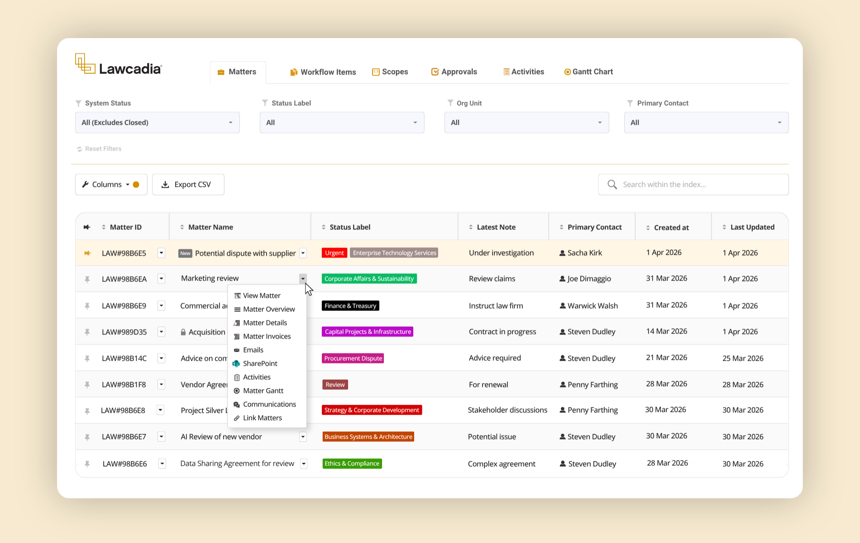Viewport: 860px width, 543px height.
Task: Unpin the pinned LAW#98B6E5 matter
Action: [x=87, y=253]
